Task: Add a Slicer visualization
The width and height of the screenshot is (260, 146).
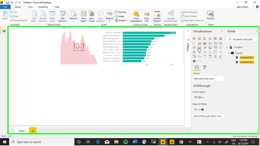Action: click(x=194, y=57)
